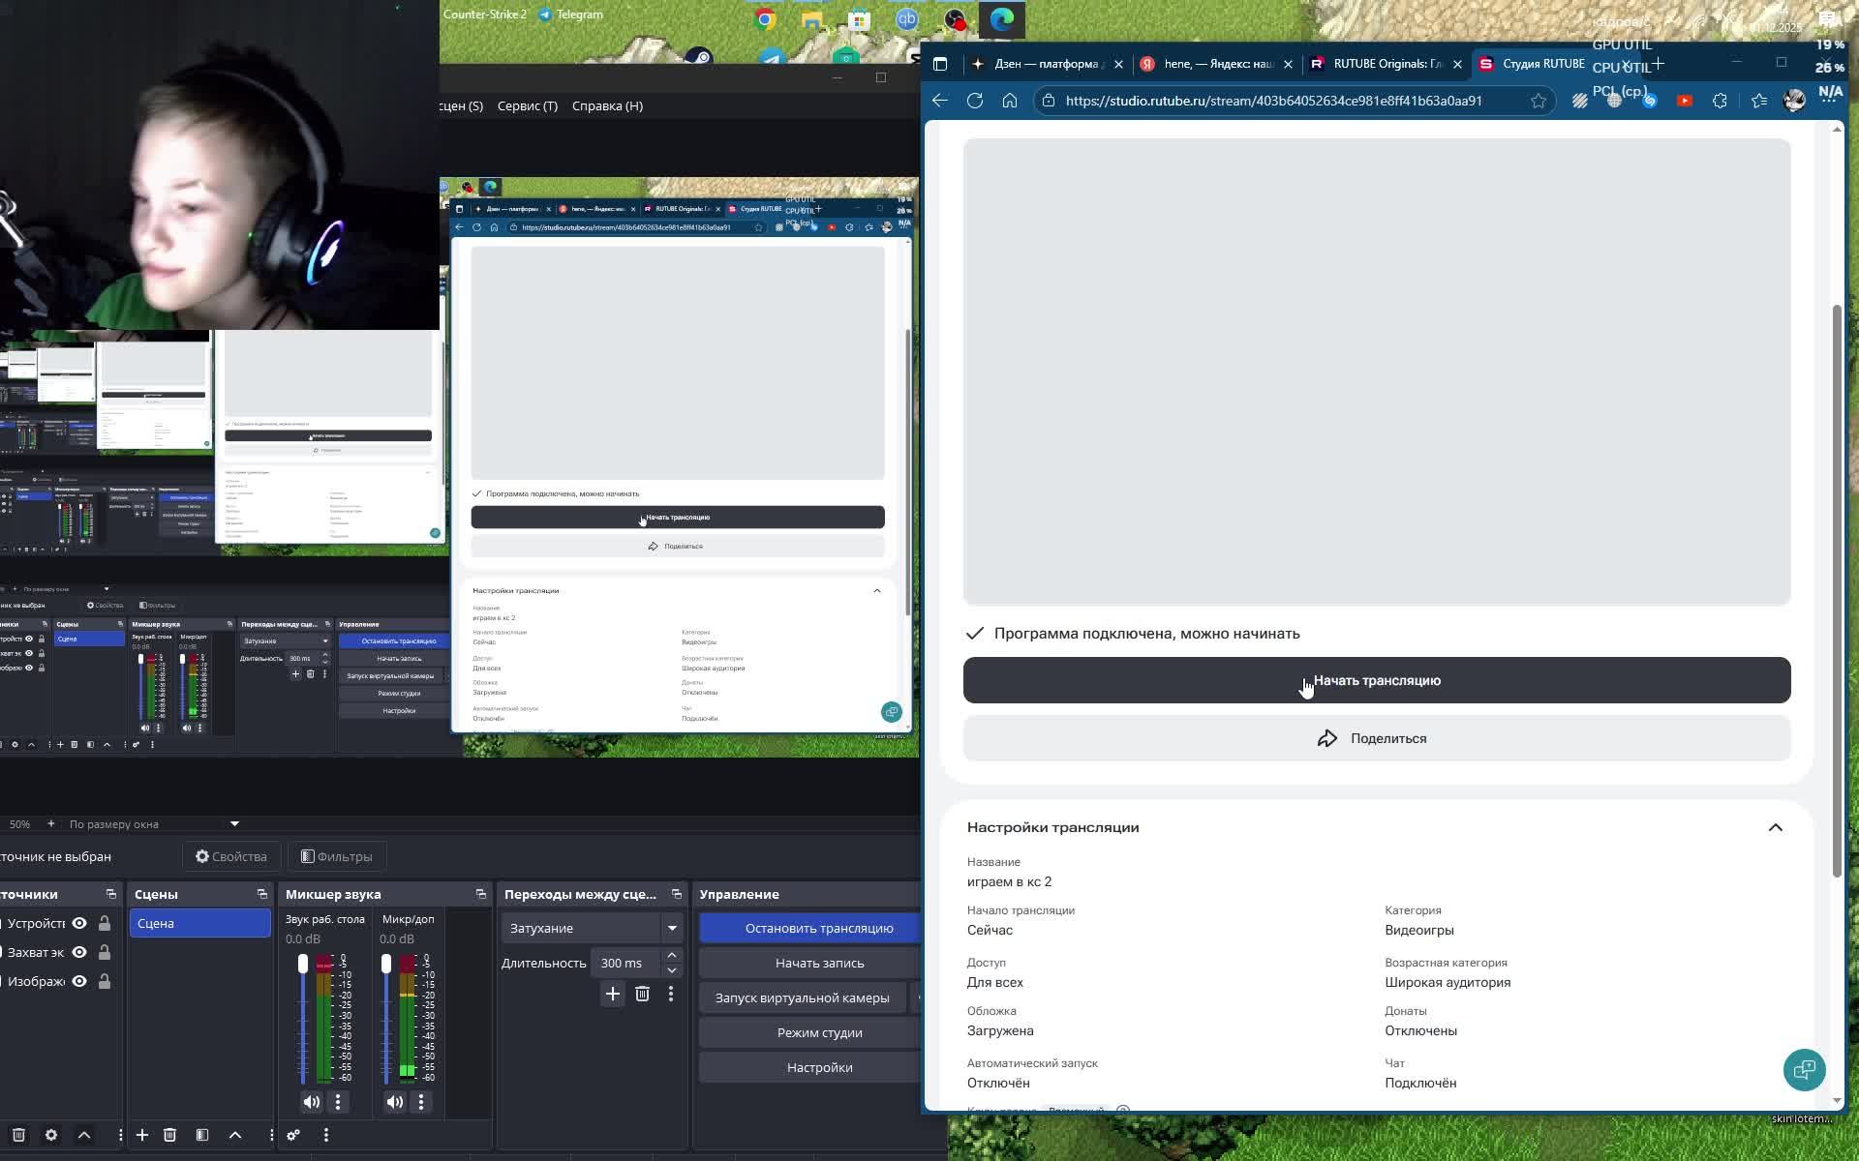Click Остановить трансляцию in OBS

click(x=818, y=928)
